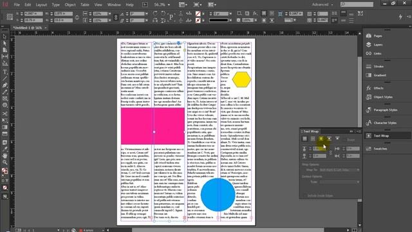Select the Hand tool

tap(5, 156)
